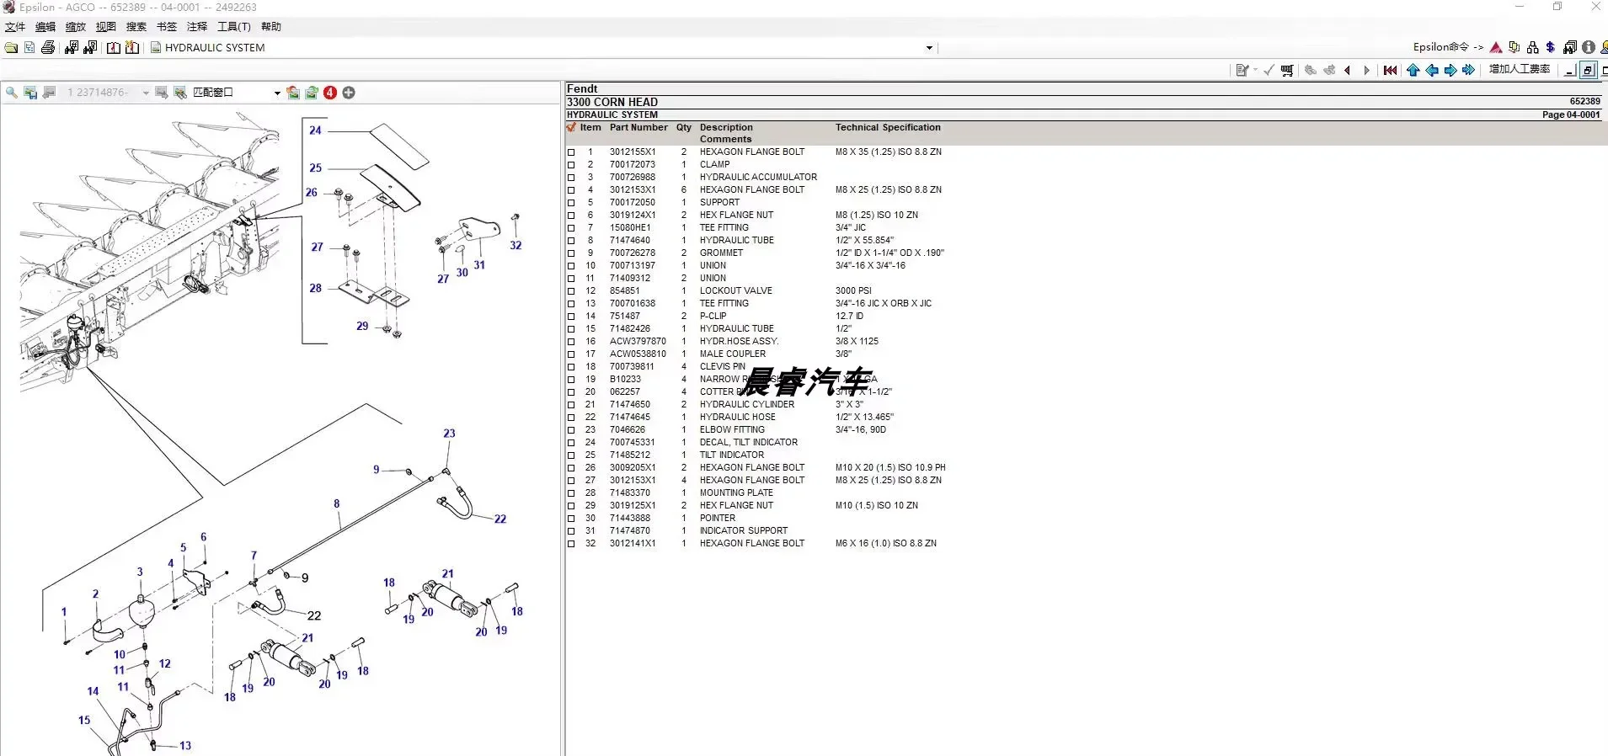The height and width of the screenshot is (756, 1608).
Task: Save the diagram image to disk
Action: click(x=30, y=93)
